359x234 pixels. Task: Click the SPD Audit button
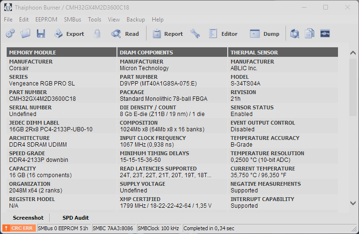(75, 218)
